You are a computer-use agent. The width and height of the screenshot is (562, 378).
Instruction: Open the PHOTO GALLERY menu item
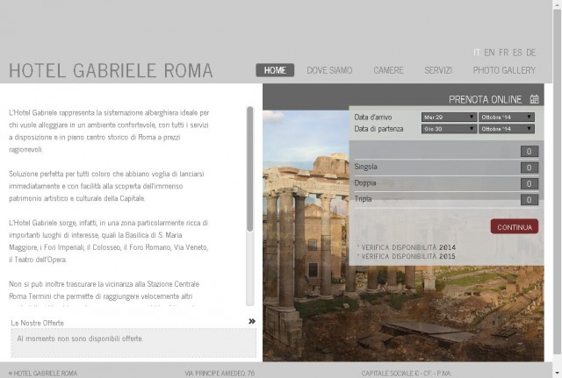tap(504, 70)
